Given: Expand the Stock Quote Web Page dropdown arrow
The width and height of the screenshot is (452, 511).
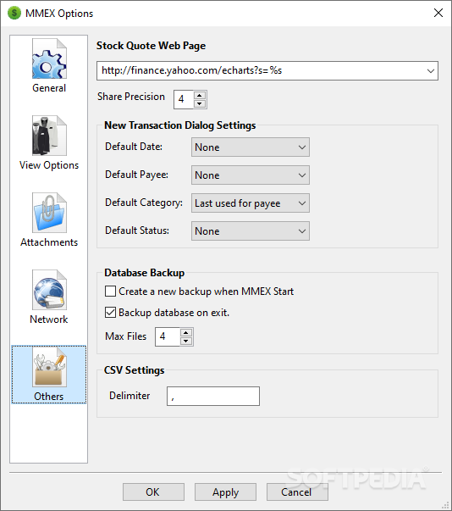Looking at the screenshot, I should pos(431,70).
